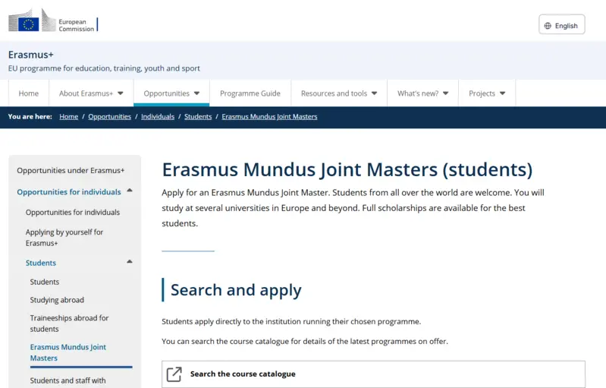Screen dimensions: 606x388
Task: Expand Resources and tools dropdown arrow
Action: 374,93
